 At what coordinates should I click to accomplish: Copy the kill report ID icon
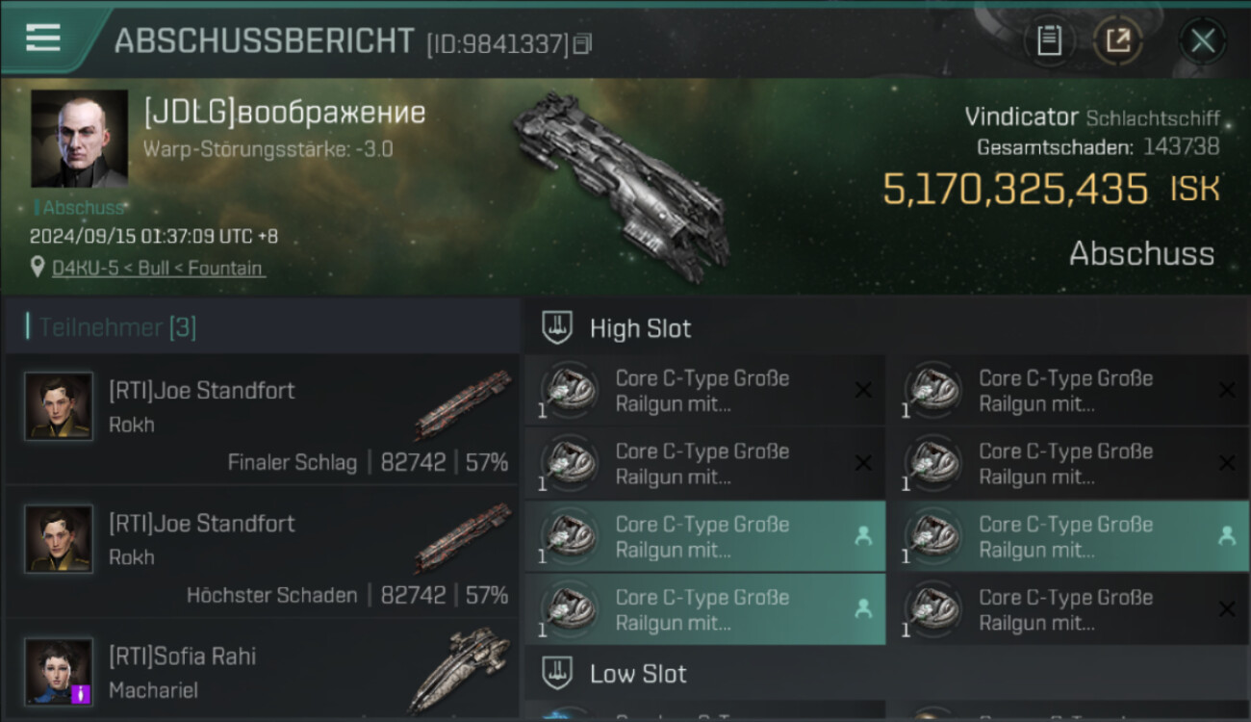[582, 44]
